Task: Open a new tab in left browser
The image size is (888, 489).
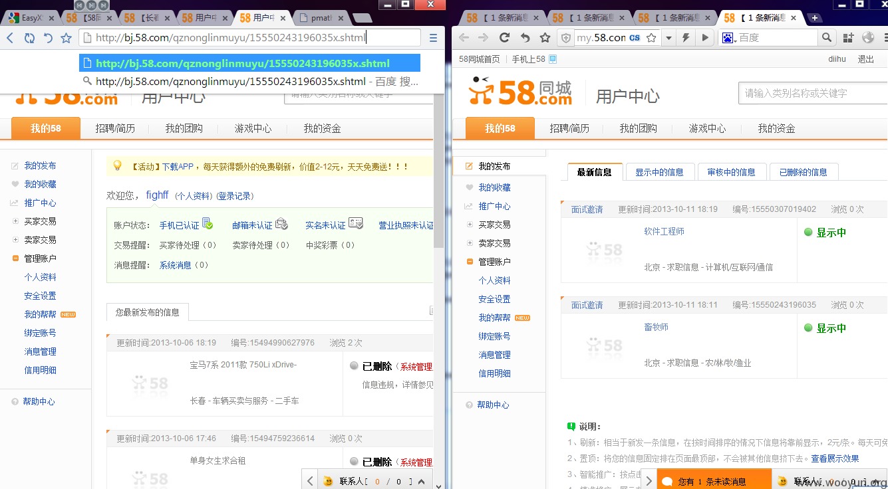Action: [362, 18]
